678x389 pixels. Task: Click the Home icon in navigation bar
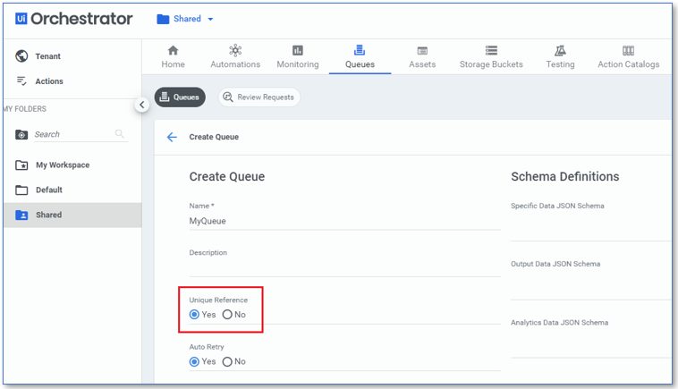(x=173, y=51)
